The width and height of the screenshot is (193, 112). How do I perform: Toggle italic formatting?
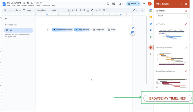coord(80,10)
